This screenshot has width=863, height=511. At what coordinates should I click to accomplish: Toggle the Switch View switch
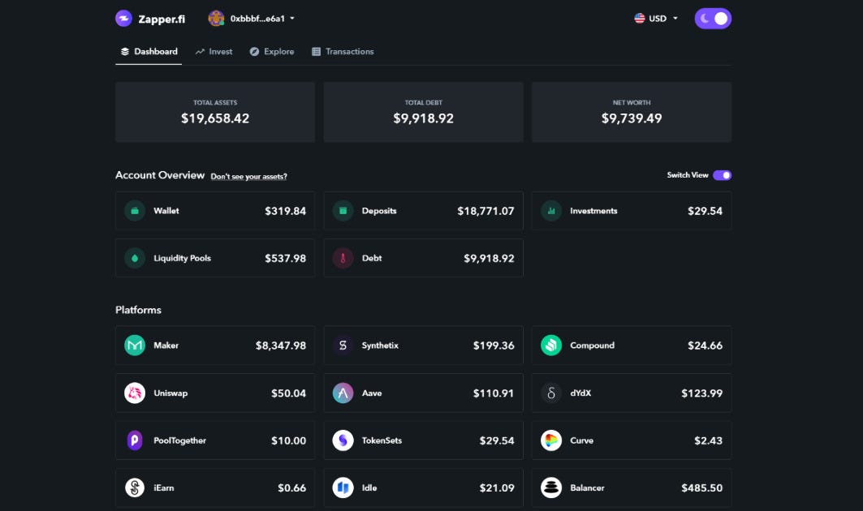[722, 175]
